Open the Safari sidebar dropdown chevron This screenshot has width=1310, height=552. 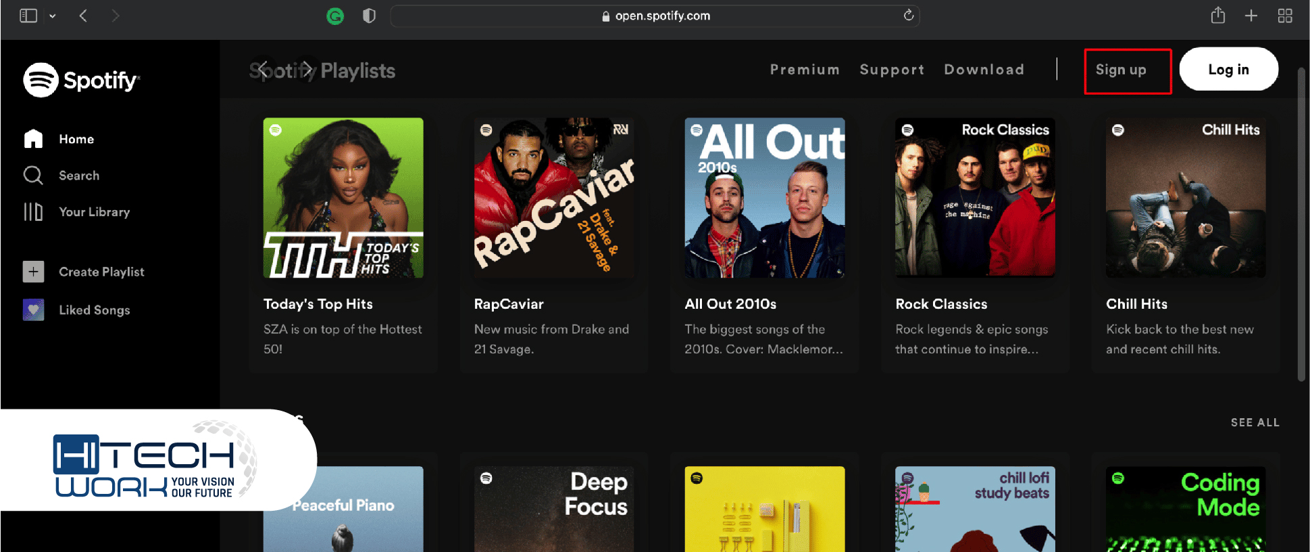[53, 16]
